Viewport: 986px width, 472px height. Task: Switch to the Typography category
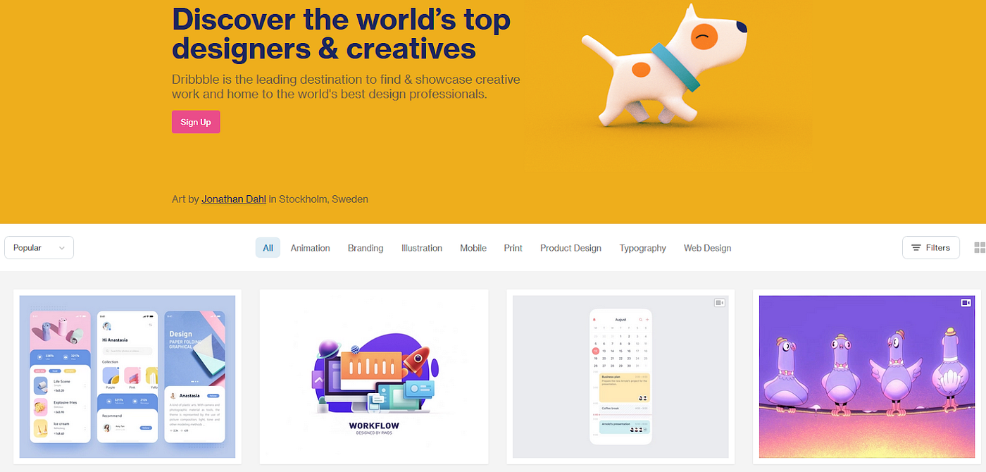click(x=643, y=248)
